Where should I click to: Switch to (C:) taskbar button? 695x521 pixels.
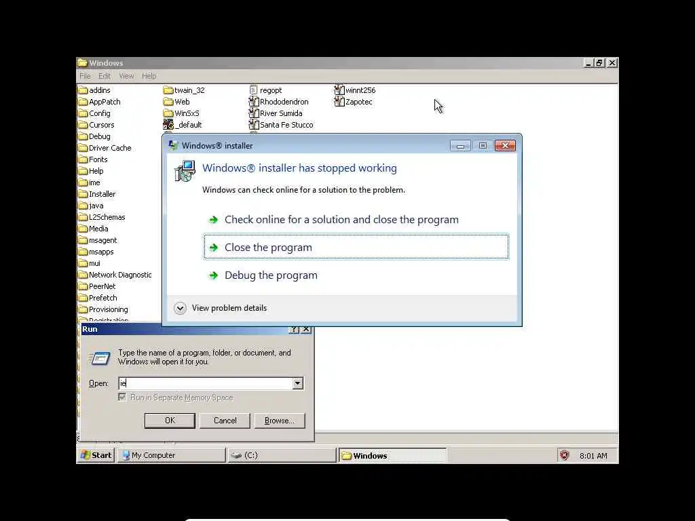click(x=282, y=455)
